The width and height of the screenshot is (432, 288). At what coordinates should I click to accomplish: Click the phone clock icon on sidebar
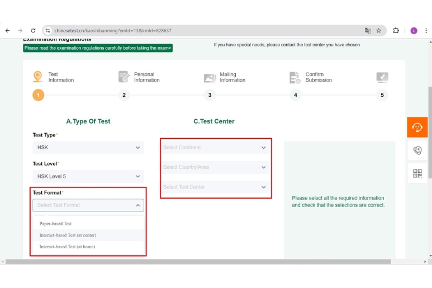pos(417,150)
